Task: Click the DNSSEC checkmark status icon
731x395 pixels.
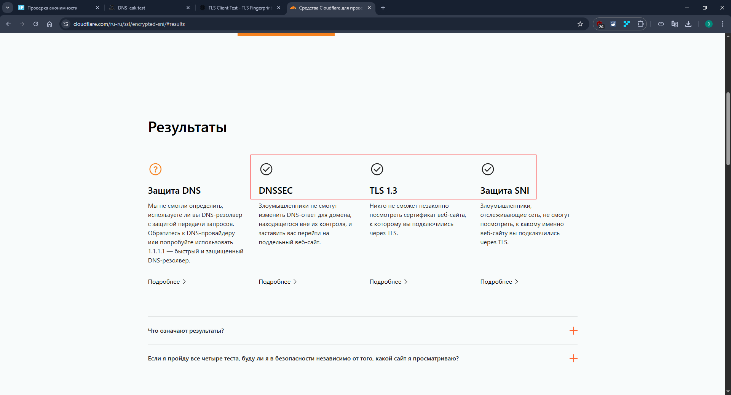Action: point(266,169)
